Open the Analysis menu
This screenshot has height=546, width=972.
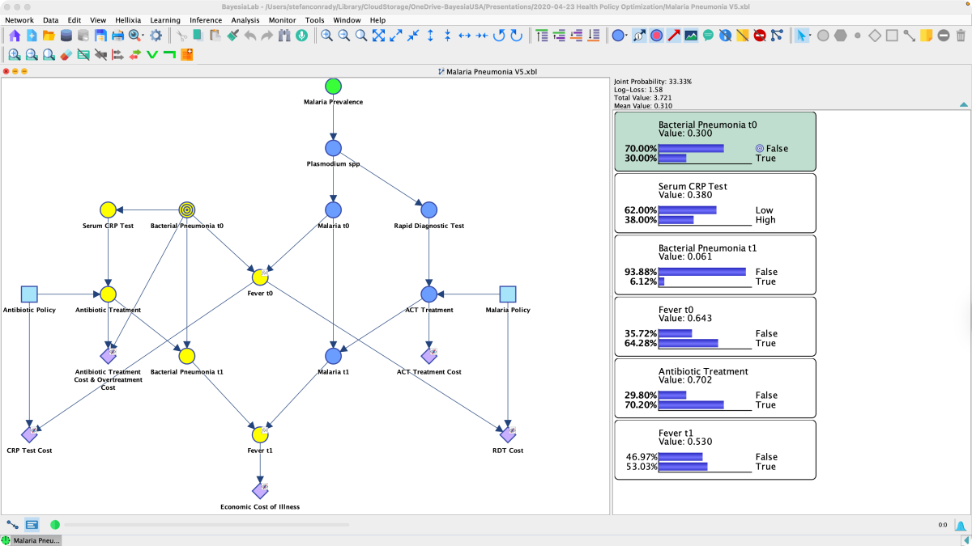point(245,19)
